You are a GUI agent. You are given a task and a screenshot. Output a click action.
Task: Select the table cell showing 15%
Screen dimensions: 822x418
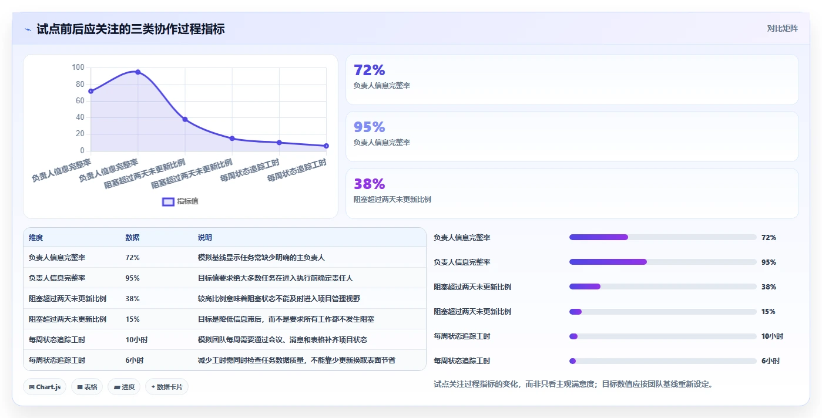(x=132, y=319)
